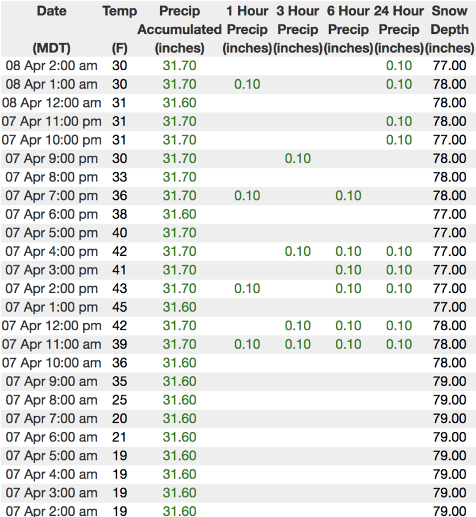
Task: Select the 07 Apr 12:00 pm date cell
Action: click(x=51, y=326)
